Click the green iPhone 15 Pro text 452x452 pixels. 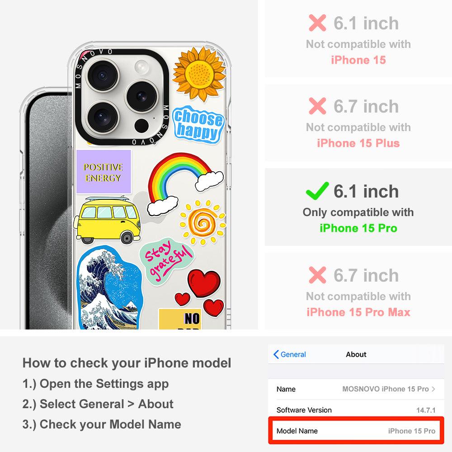tap(358, 228)
